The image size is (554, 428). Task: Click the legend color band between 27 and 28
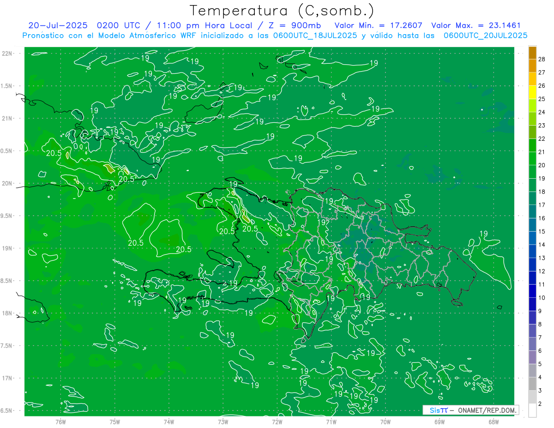click(532, 66)
